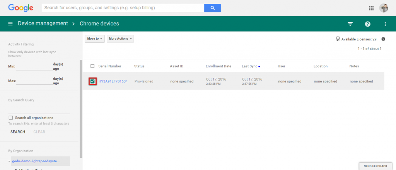Collapse the gedu-demo-lightspeedsyste organization tree
396x170 pixels.
9,161
